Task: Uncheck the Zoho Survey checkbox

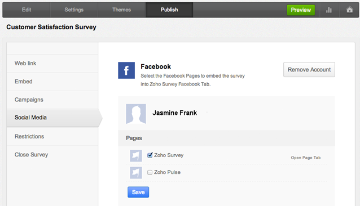Action: pos(150,155)
